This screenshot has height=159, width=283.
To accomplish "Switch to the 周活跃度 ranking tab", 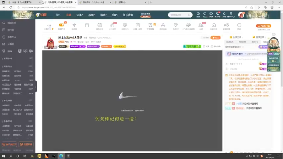I will 242,42.
